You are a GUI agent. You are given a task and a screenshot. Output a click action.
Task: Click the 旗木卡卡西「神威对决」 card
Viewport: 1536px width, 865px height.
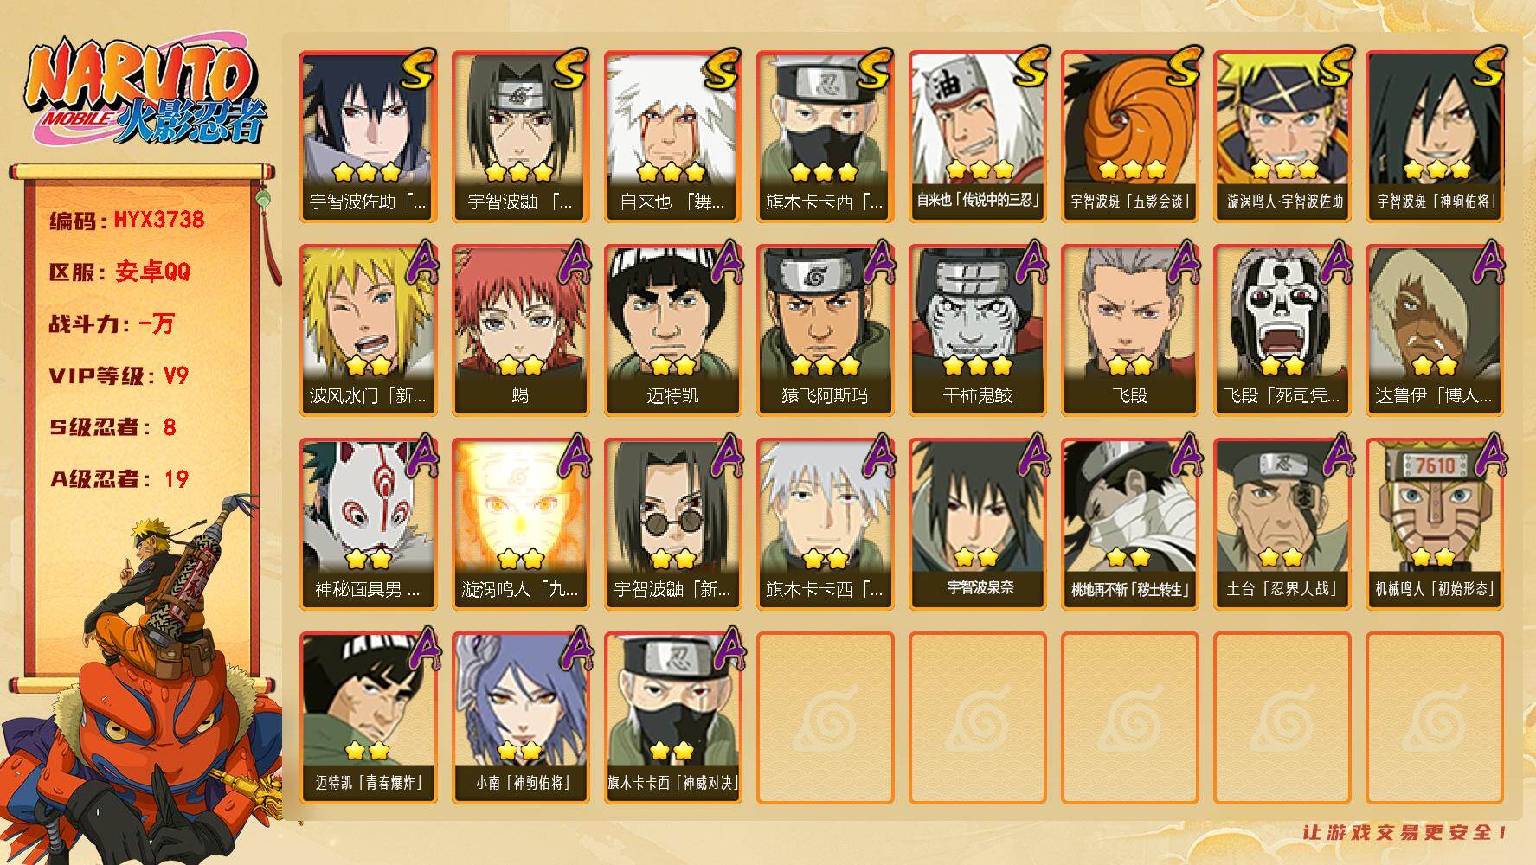672,717
